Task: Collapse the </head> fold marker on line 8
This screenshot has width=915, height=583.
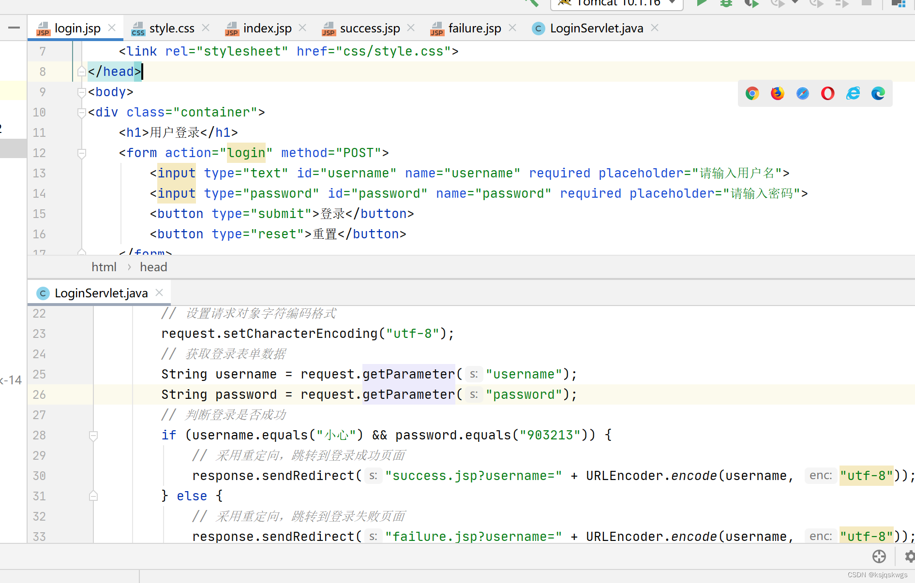Action: (x=82, y=72)
